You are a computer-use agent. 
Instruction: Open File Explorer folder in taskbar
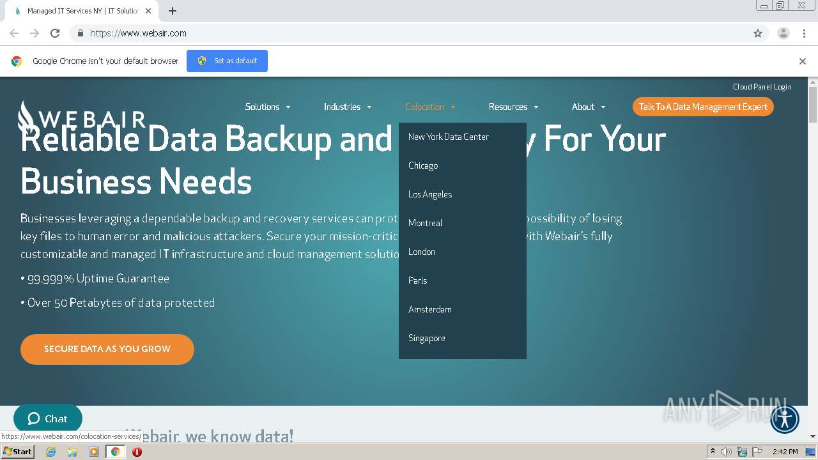pos(72,452)
